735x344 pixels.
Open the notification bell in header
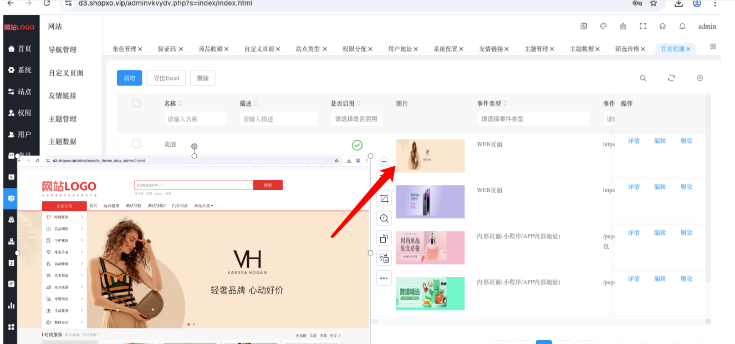pyautogui.click(x=682, y=26)
